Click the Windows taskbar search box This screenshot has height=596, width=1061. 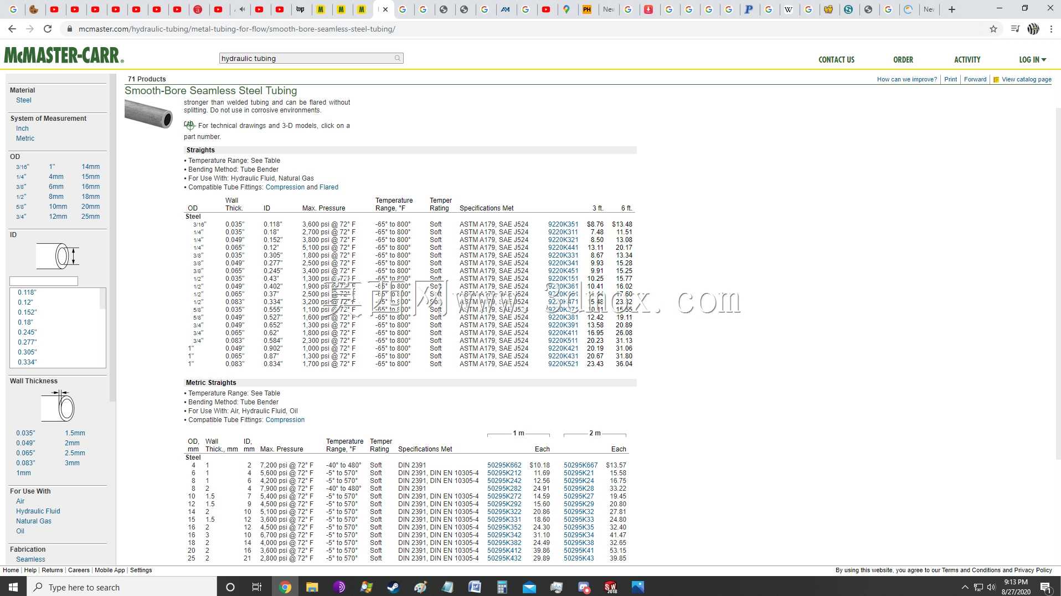(122, 587)
